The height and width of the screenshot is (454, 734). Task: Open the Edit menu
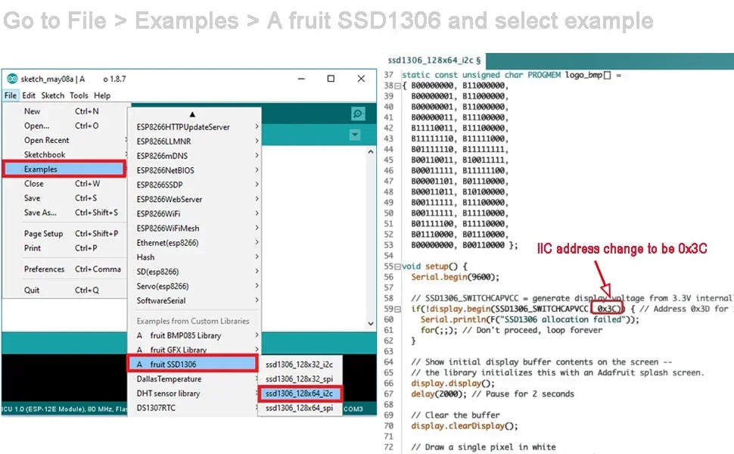coord(29,95)
